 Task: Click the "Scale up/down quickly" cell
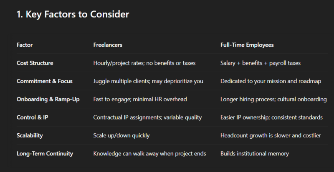click(x=121, y=135)
